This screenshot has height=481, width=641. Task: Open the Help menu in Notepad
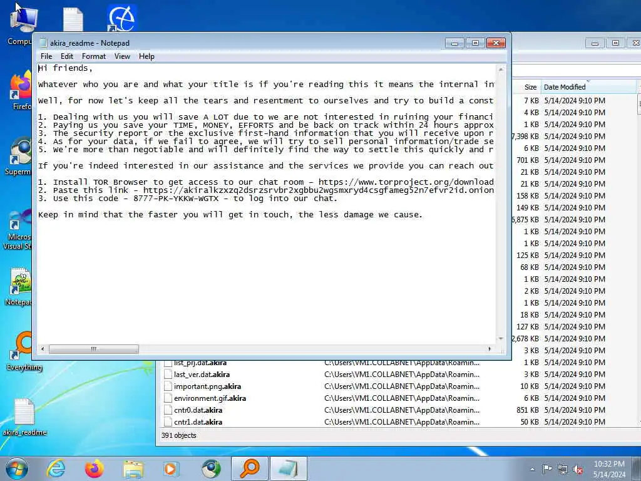146,56
